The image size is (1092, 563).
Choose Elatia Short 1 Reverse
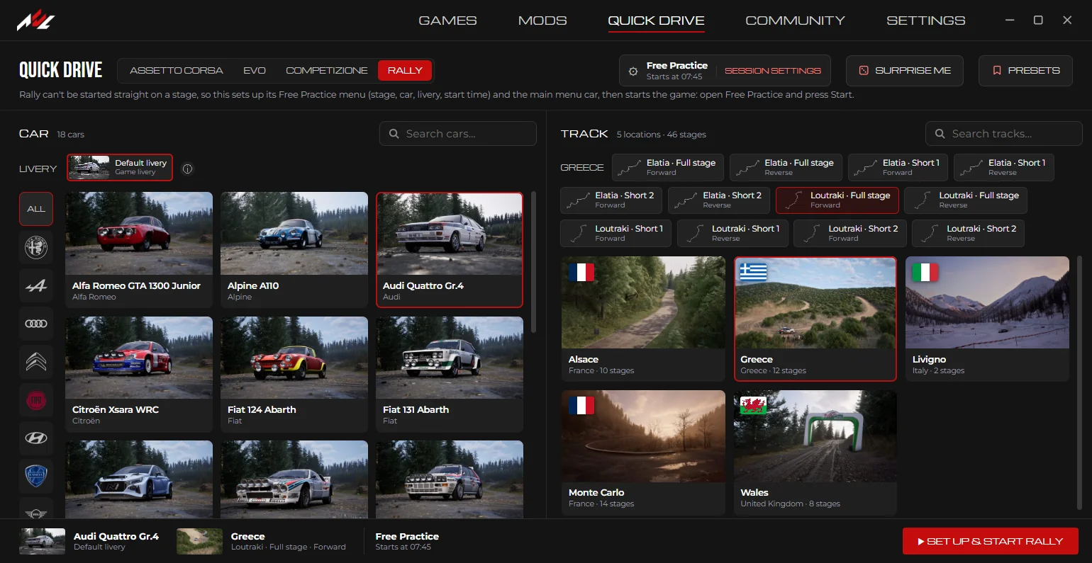pos(1004,167)
